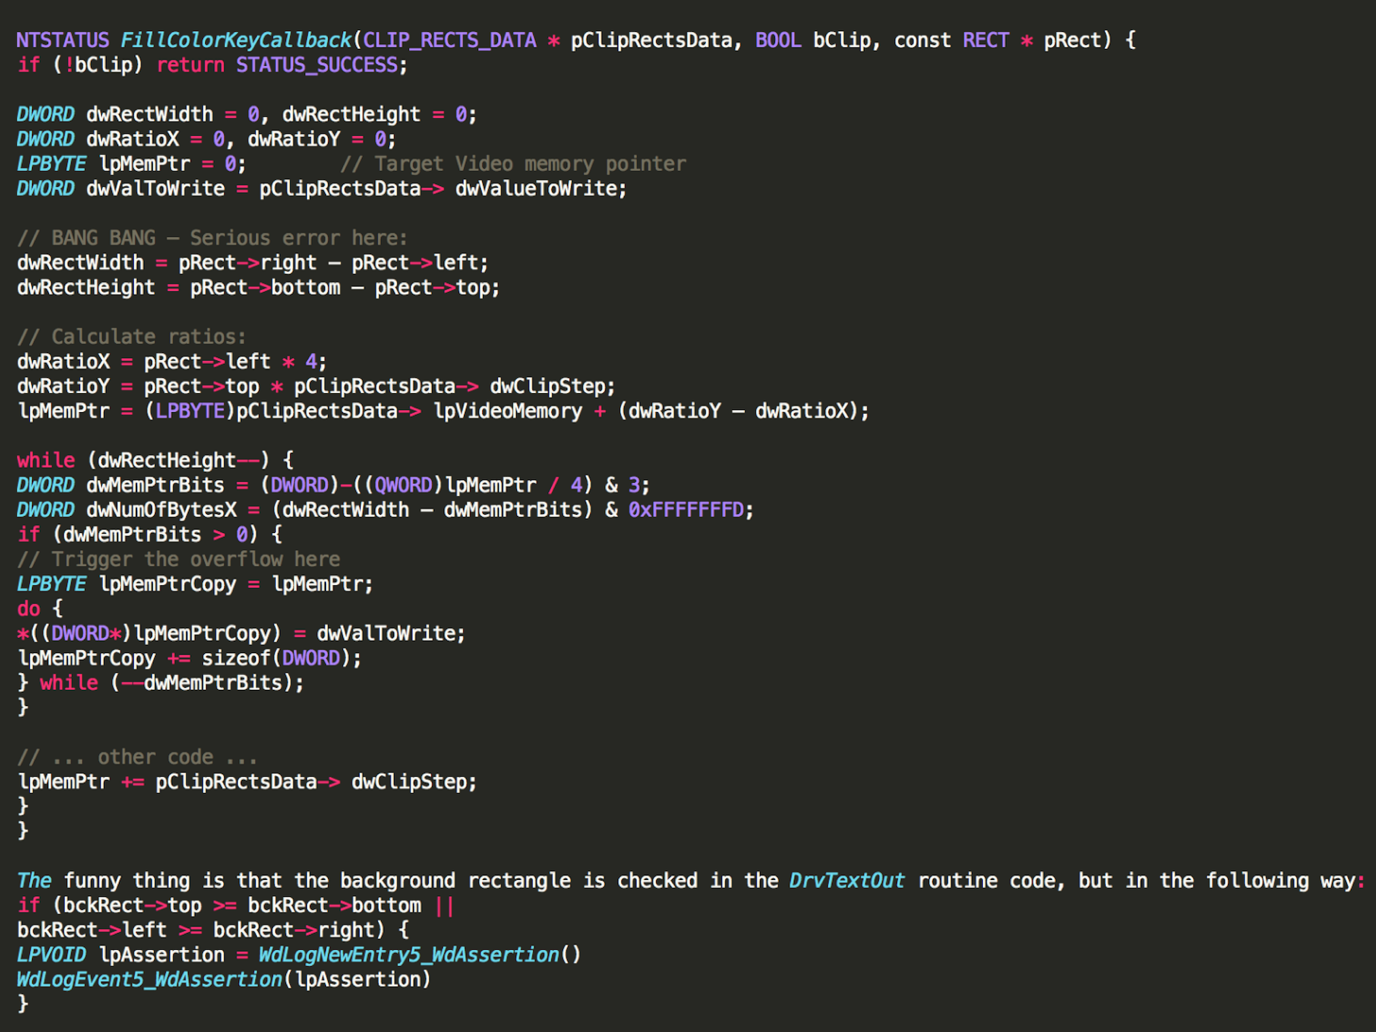Click the 'Target Video memory pointer' comment
The width and height of the screenshot is (1376, 1032).
click(513, 164)
